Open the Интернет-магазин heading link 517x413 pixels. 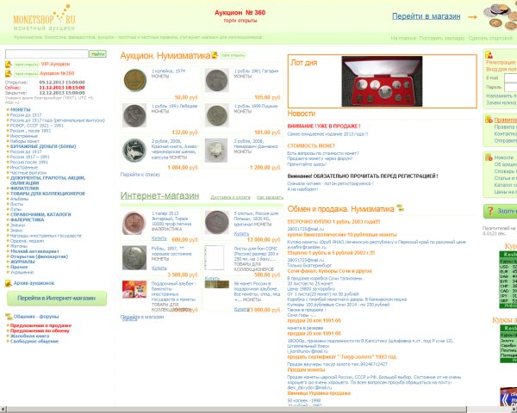[159, 195]
